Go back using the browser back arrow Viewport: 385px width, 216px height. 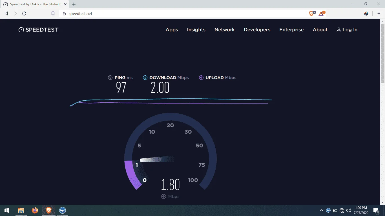pos(6,13)
